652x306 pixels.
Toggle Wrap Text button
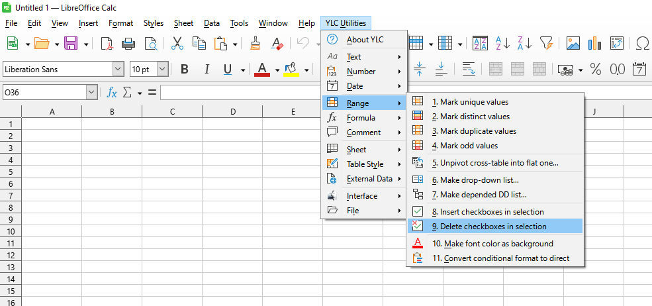[x=469, y=70]
